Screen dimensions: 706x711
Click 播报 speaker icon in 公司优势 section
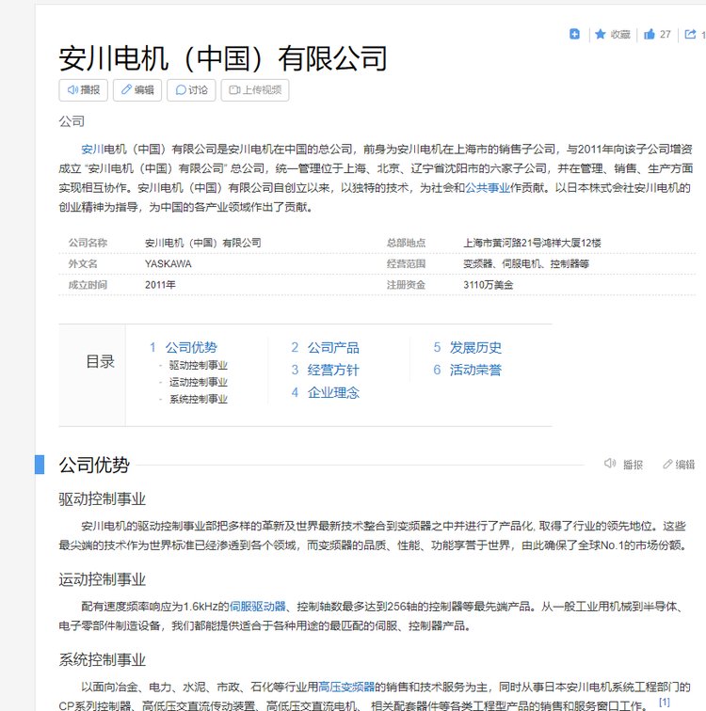tap(610, 464)
